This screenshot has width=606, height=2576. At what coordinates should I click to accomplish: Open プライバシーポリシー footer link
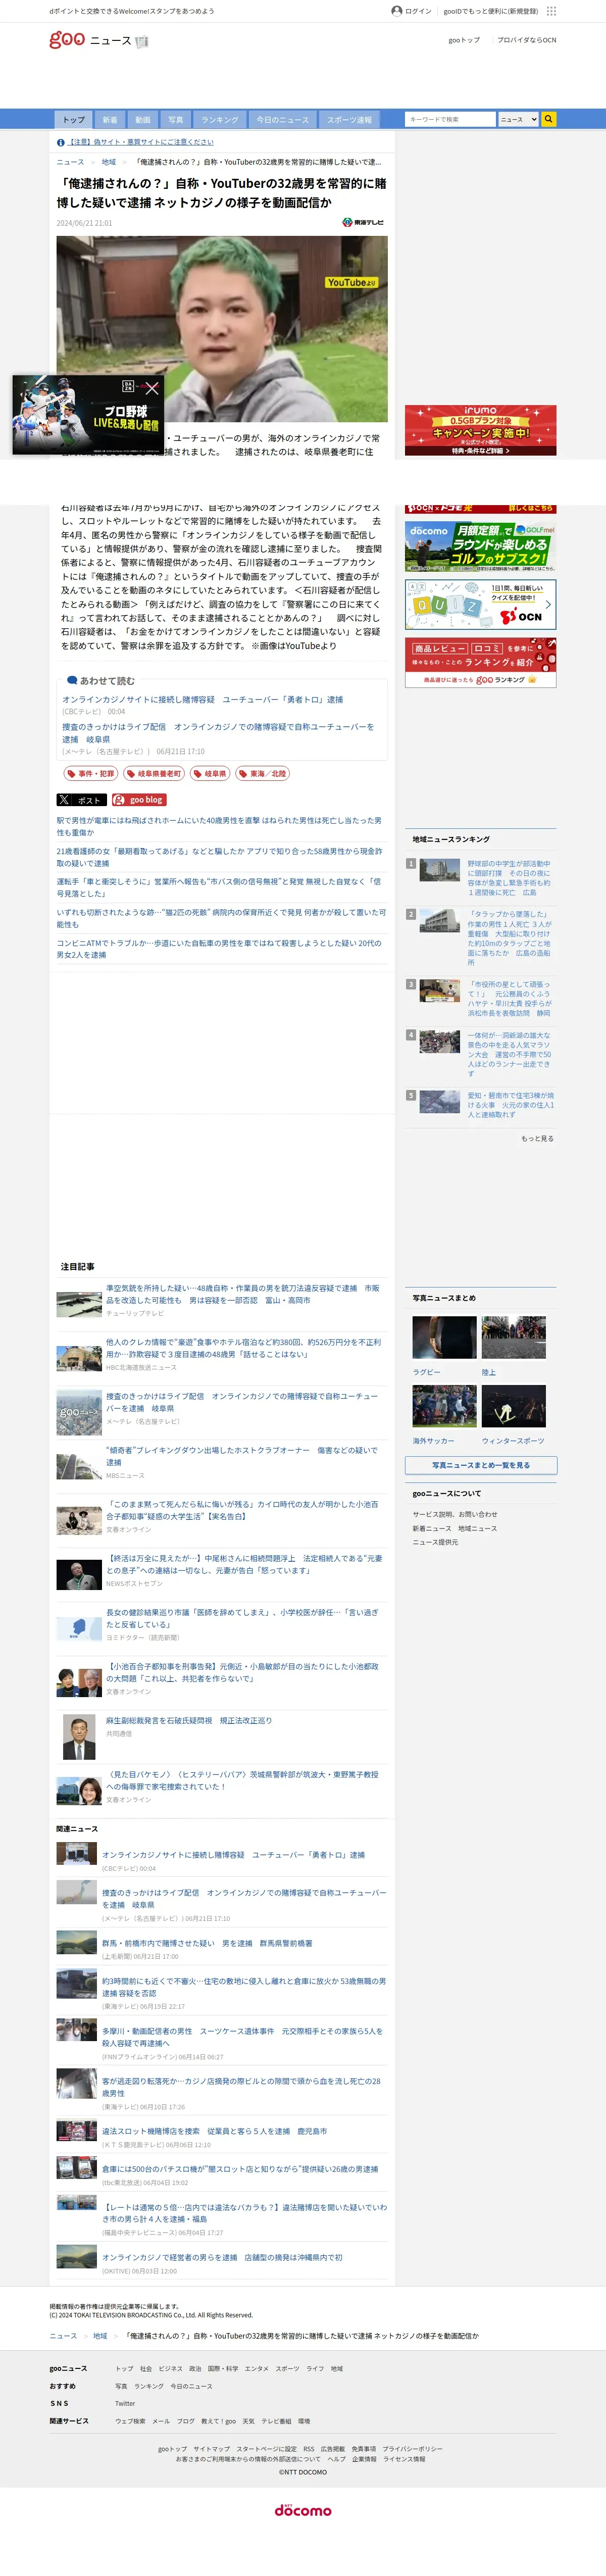point(412,2449)
